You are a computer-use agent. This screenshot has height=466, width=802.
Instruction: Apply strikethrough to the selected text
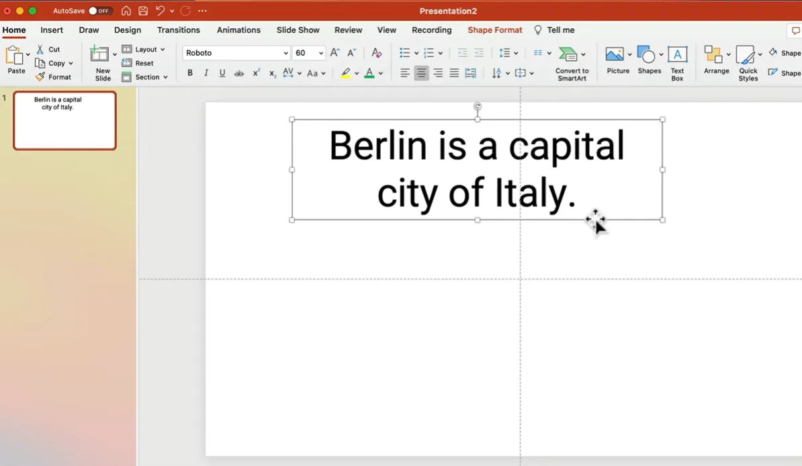pos(238,73)
